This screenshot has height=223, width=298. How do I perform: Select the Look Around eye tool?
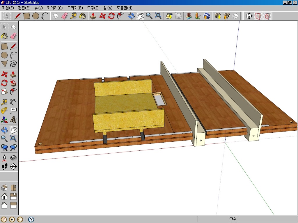[13, 158]
